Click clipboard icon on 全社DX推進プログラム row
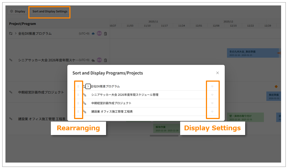 point(105,34)
